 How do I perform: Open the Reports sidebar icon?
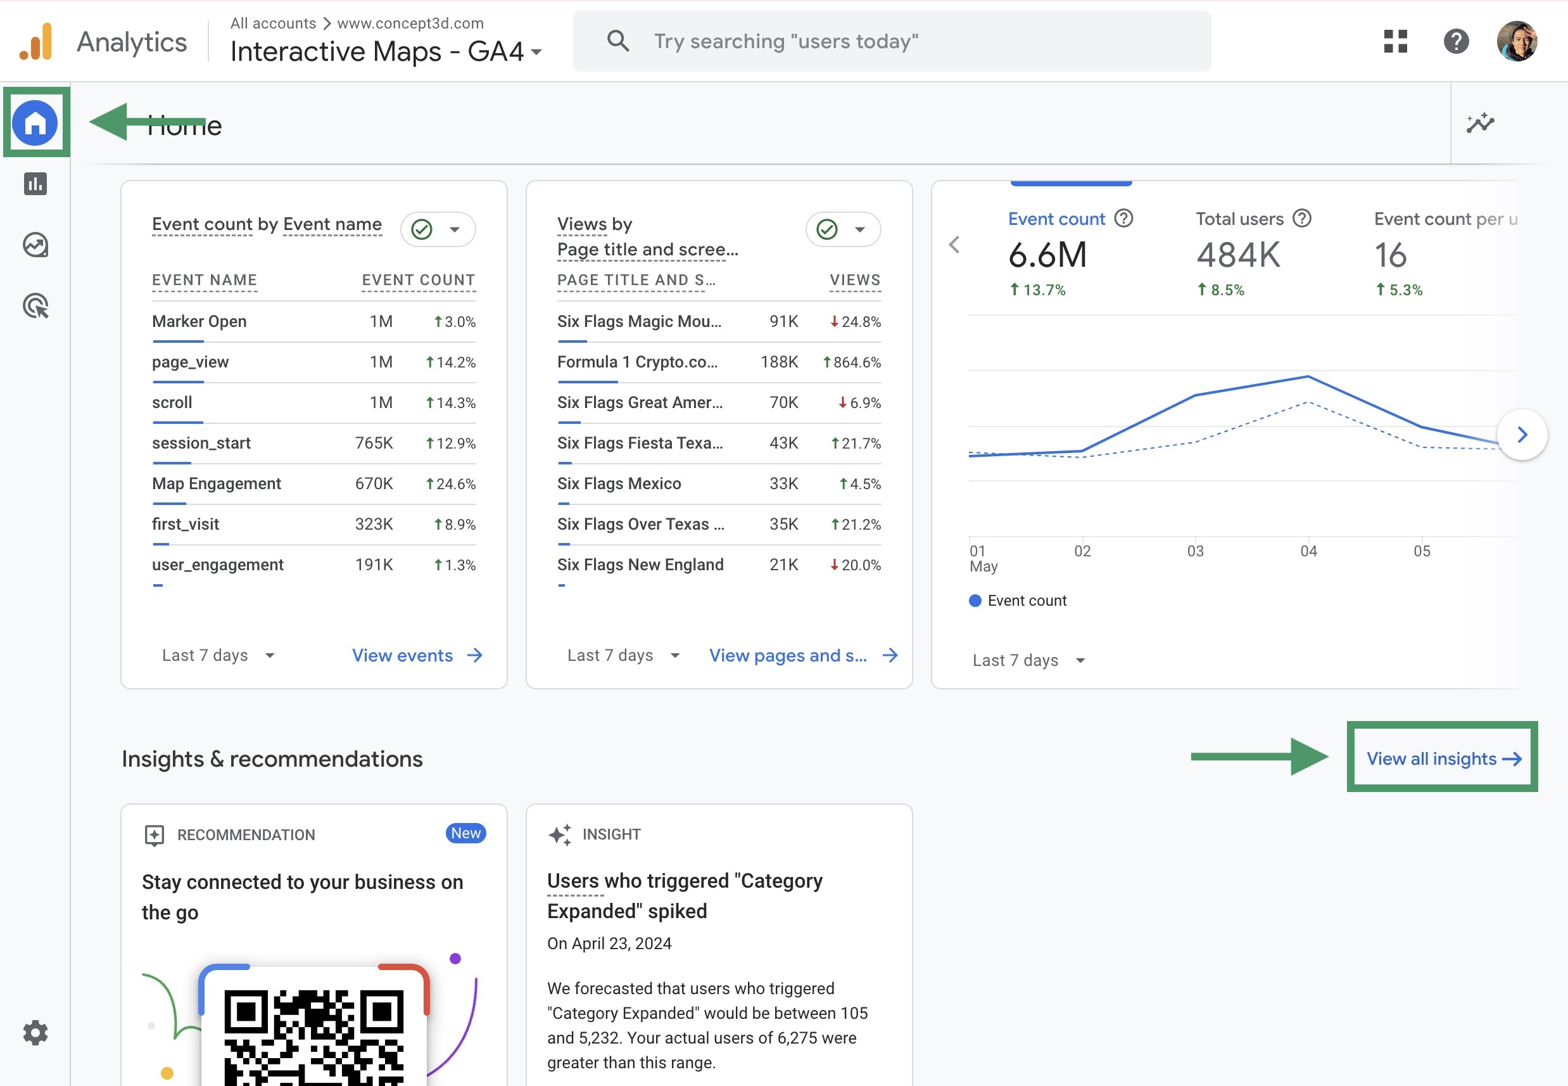click(x=35, y=184)
